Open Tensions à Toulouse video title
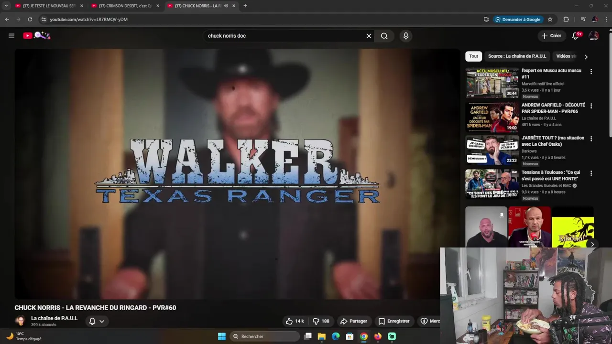Viewport: 612px width, 344px height. click(551, 175)
